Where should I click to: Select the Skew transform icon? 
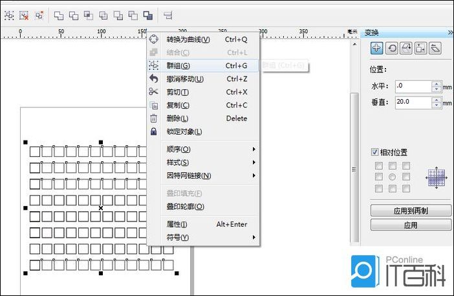435,48
